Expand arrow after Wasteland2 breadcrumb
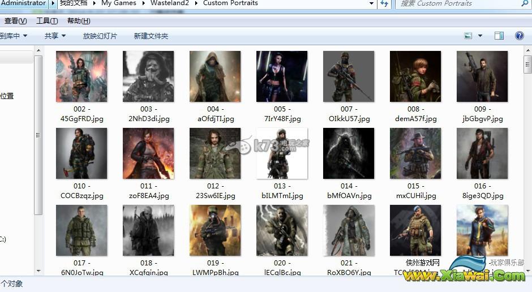This screenshot has width=532, height=292. pyautogui.click(x=196, y=3)
